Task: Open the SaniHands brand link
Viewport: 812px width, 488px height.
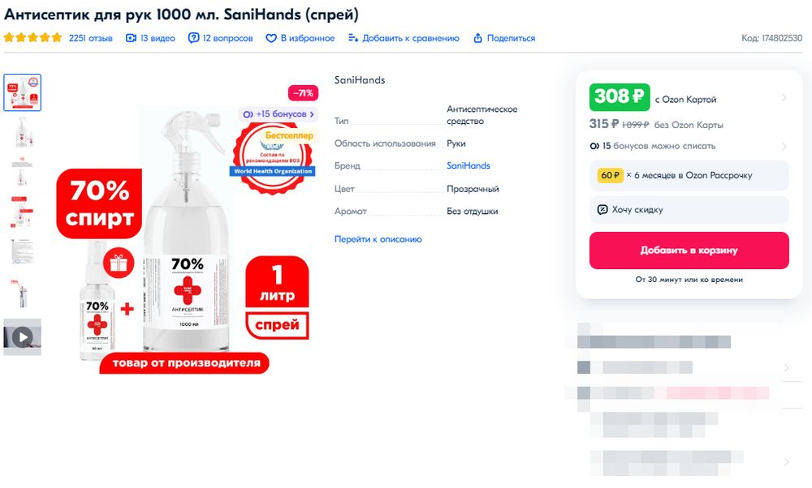Action: (x=468, y=165)
